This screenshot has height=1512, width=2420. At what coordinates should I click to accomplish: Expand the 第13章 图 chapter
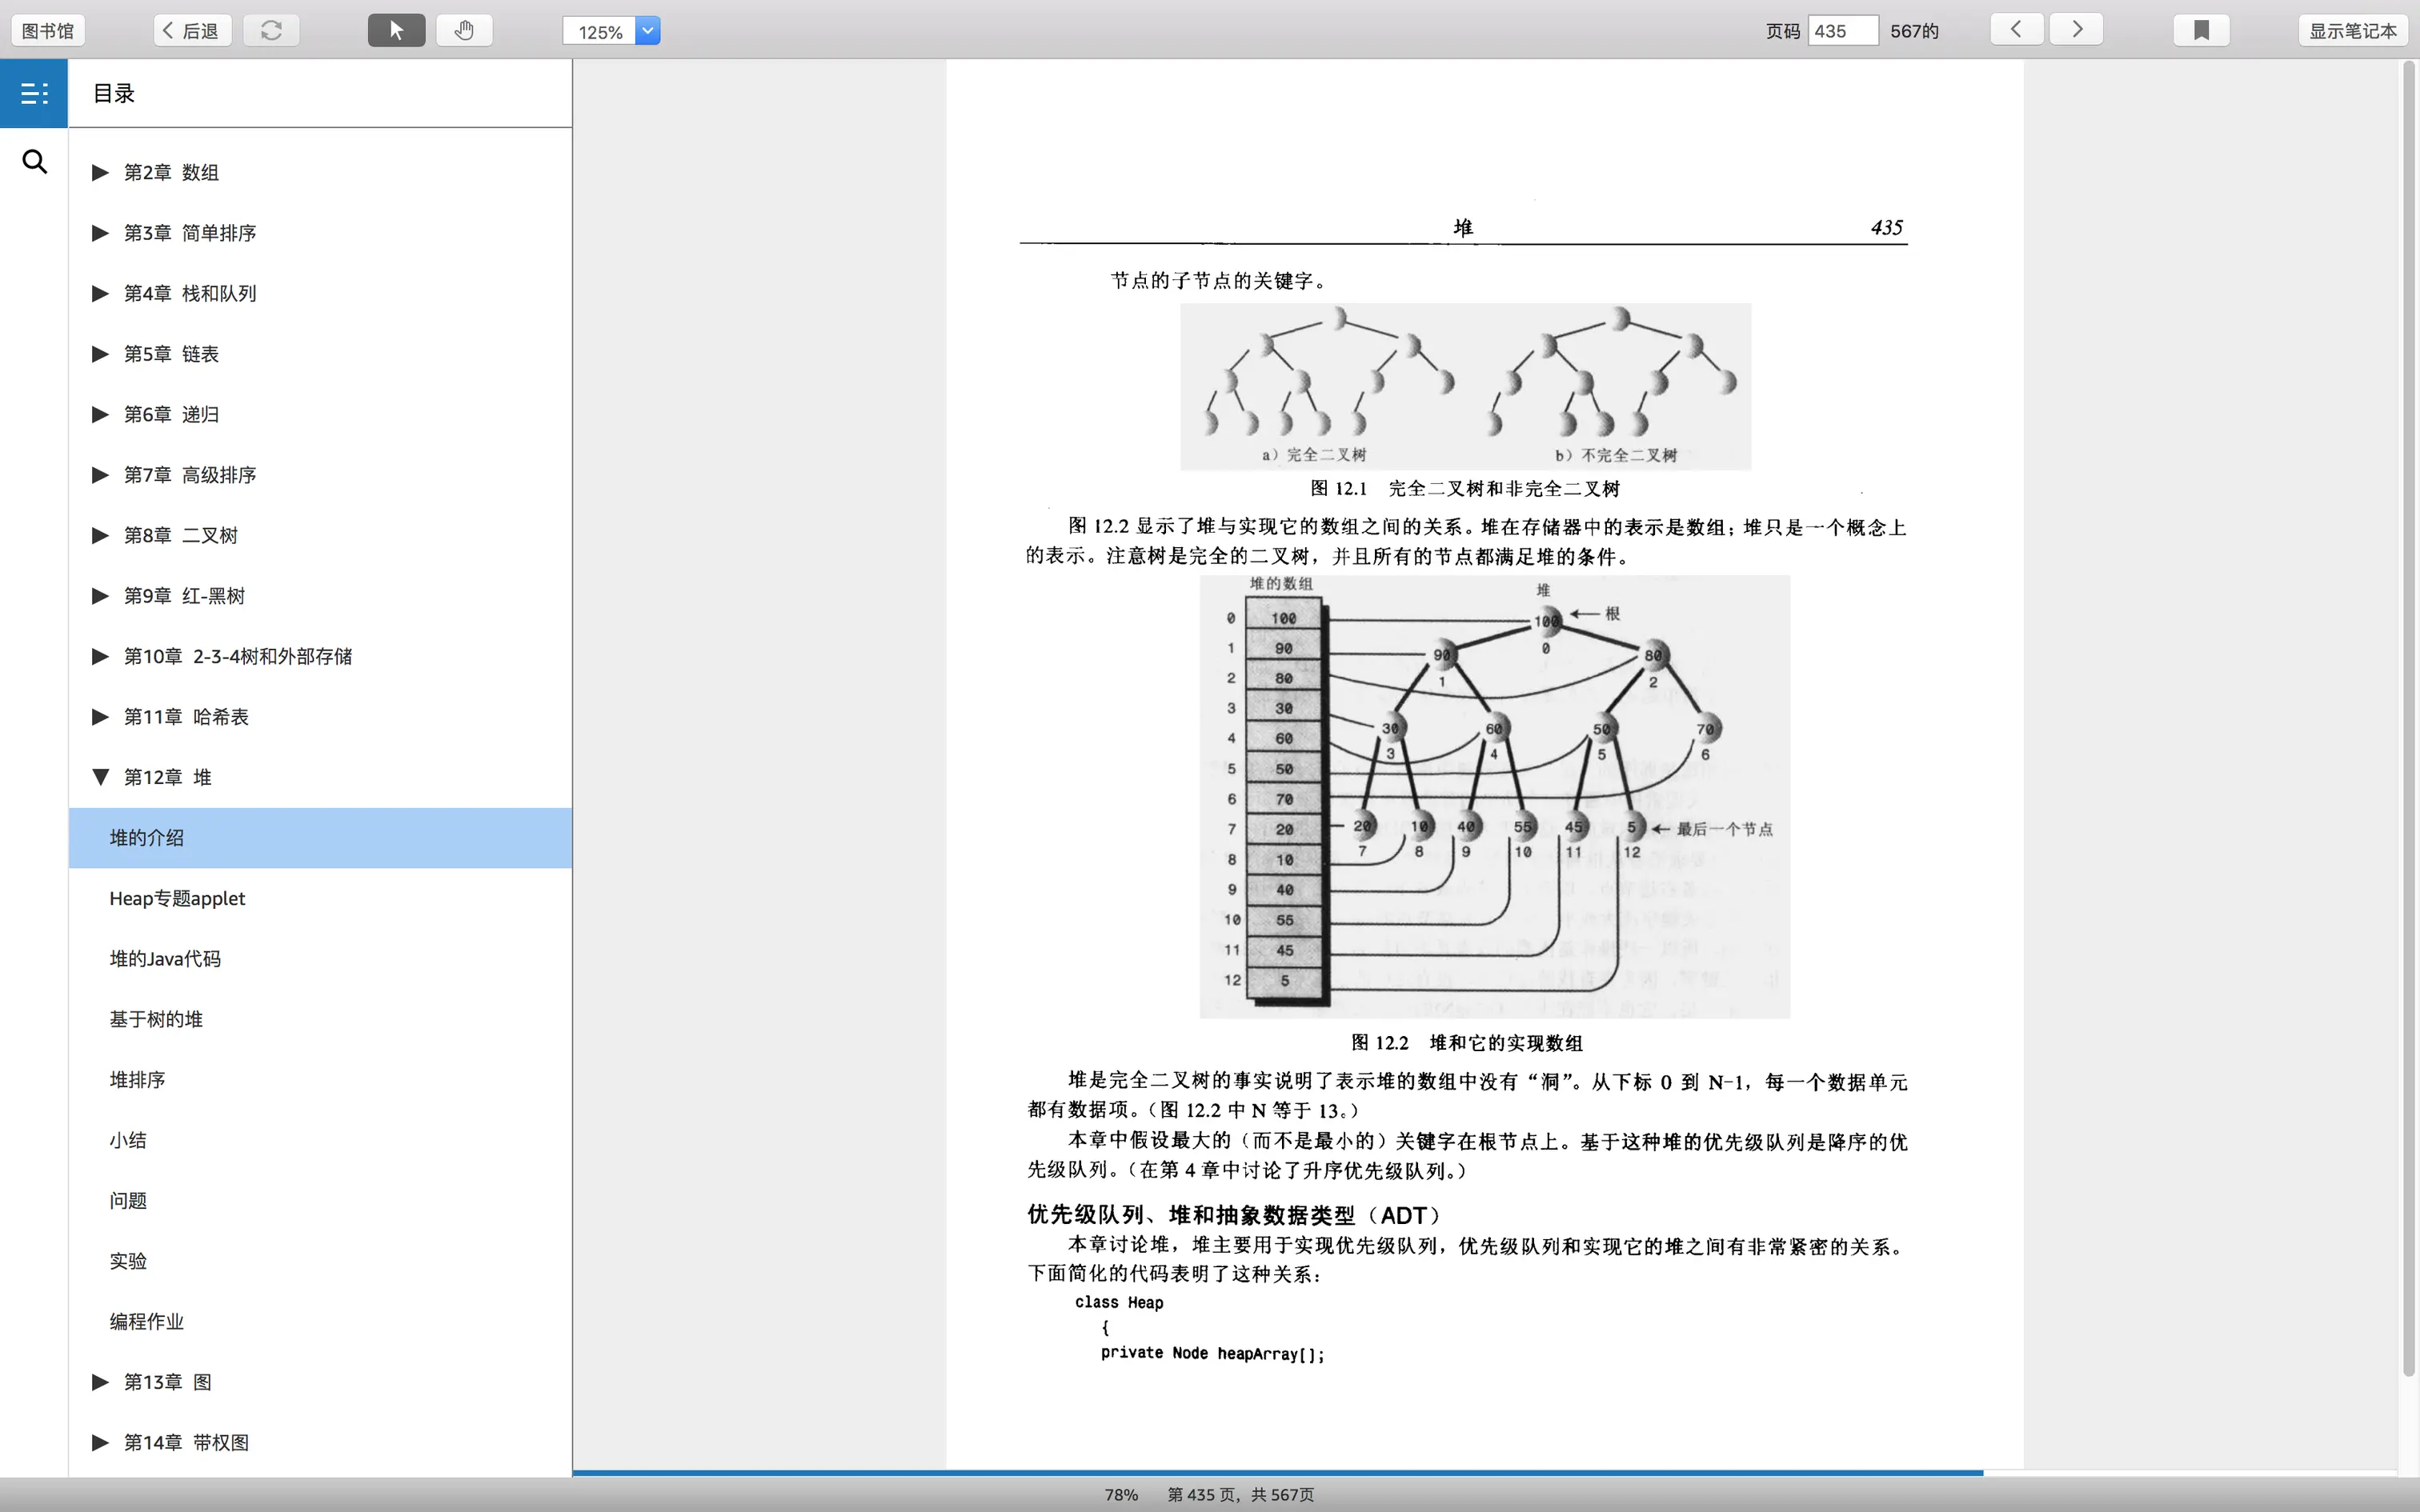100,1382
